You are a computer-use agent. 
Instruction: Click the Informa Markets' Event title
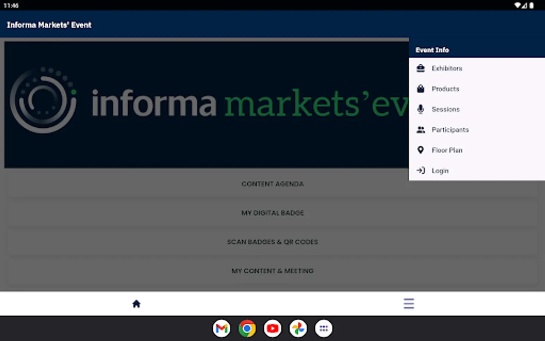click(49, 25)
